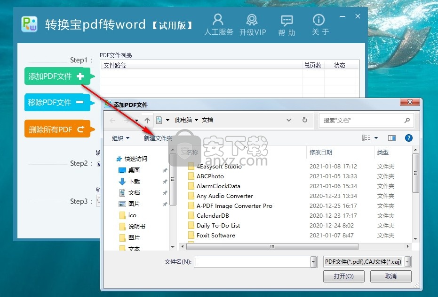Select the CalendarDB folder
Image resolution: width=438 pixels, height=297 pixels.
[213, 215]
